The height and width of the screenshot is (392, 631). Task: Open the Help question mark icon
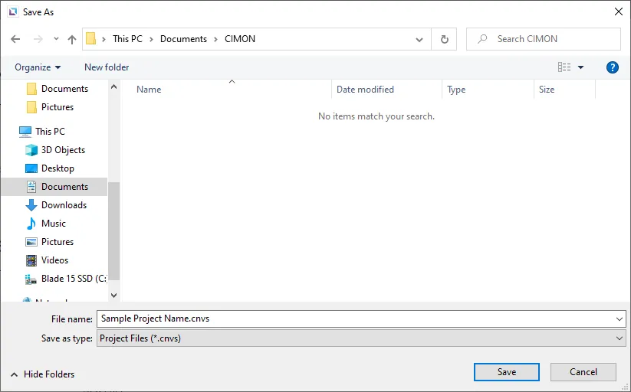(612, 67)
